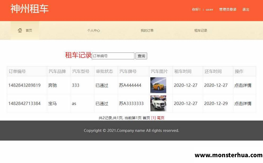263x163 pixels.
Task: Click the plate number 苏A444444
Action: point(130,85)
